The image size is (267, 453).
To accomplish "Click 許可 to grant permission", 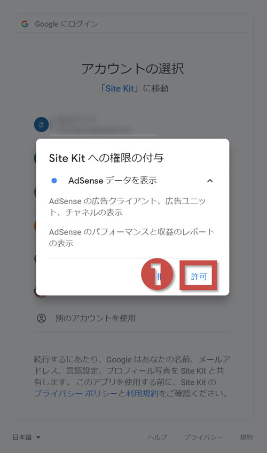I will point(199,277).
